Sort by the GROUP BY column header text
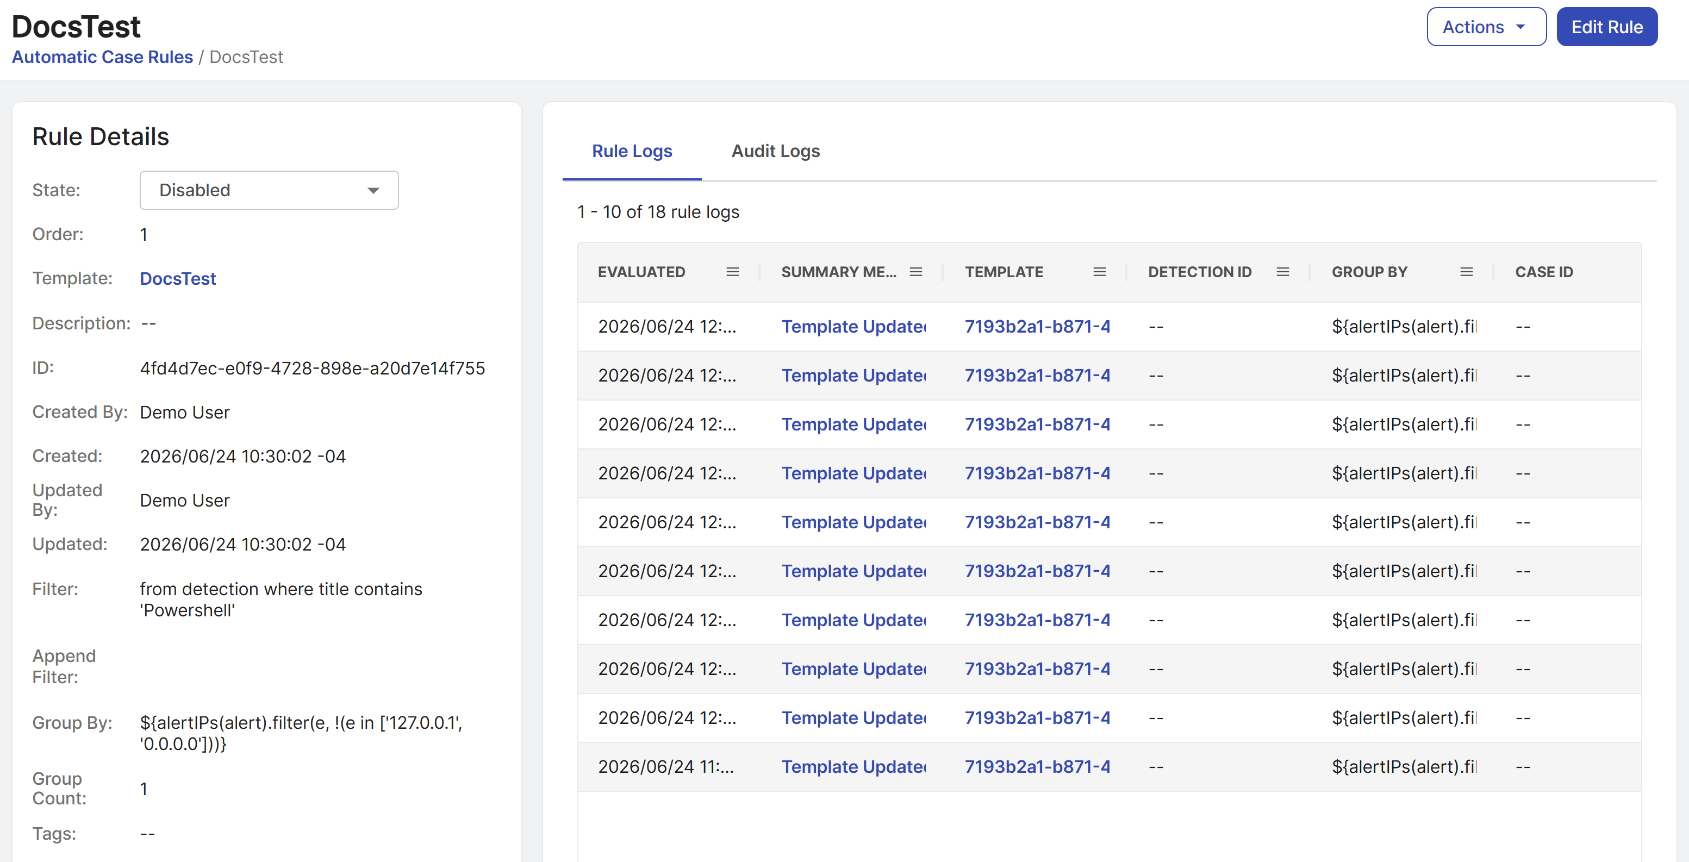 [x=1369, y=272]
